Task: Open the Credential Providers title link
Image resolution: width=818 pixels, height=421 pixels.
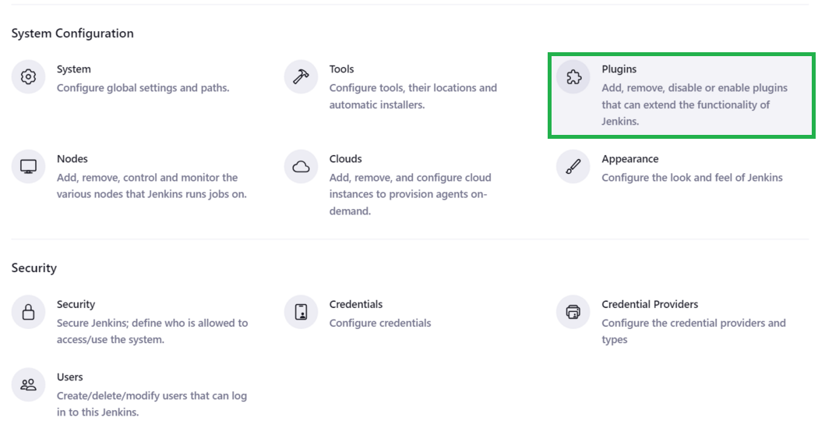Action: (650, 304)
